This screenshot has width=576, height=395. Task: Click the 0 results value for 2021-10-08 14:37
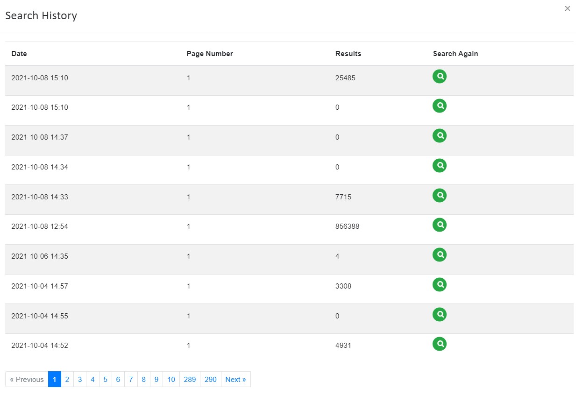(337, 137)
